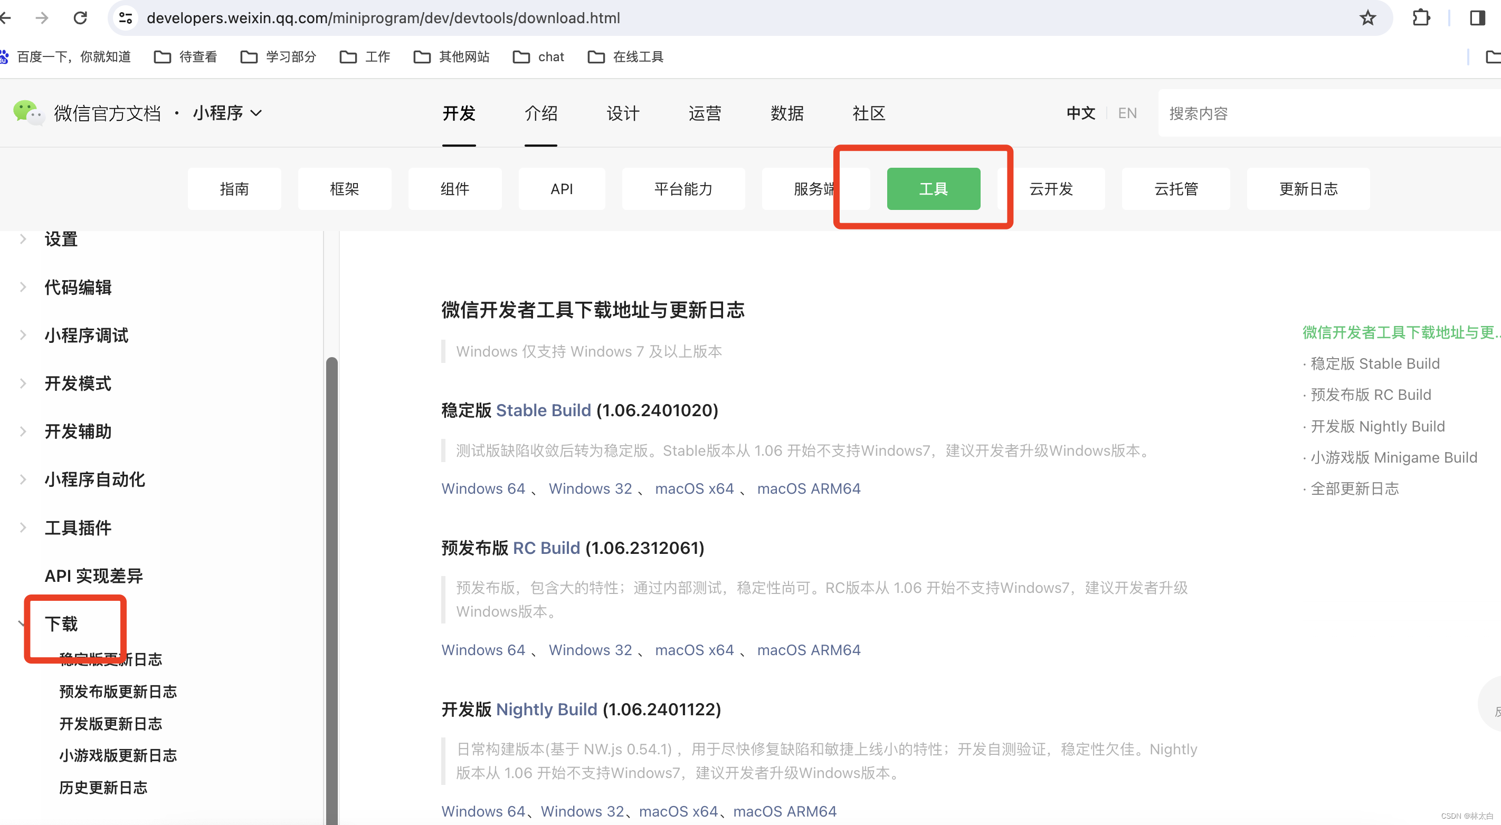The image size is (1501, 825).
Task: Reload the page with the refresh icon
Action: [x=80, y=18]
